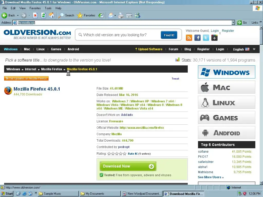The height and width of the screenshot is (197, 263).
Task: Click the Linux platform banner
Action: coord(227,102)
